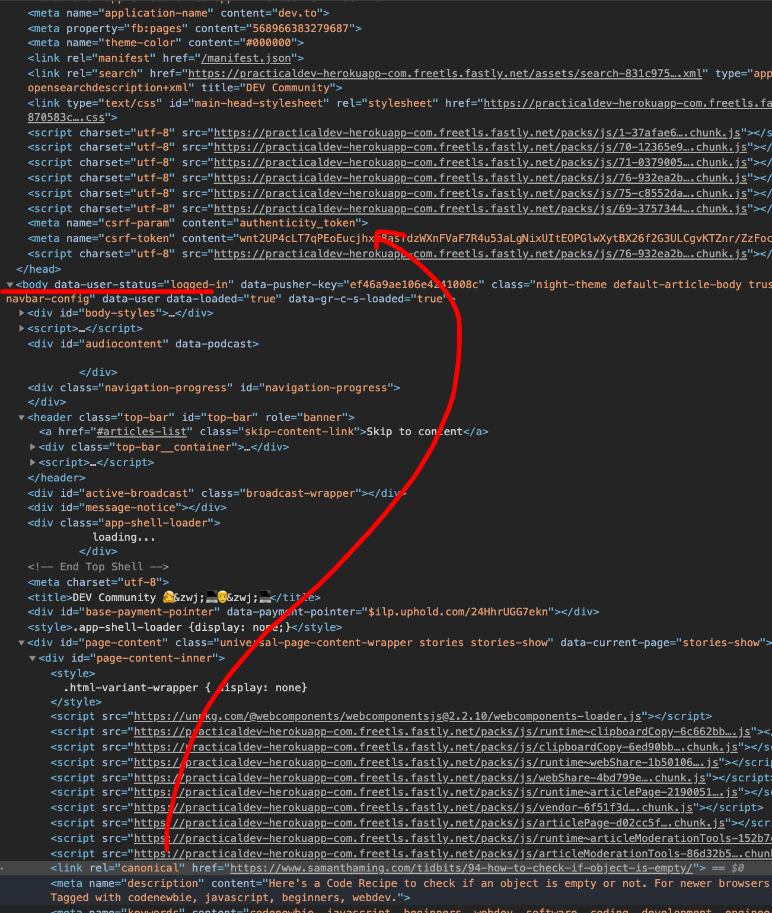
Task: Expand the collapsed script node below body-styles
Action: point(22,328)
